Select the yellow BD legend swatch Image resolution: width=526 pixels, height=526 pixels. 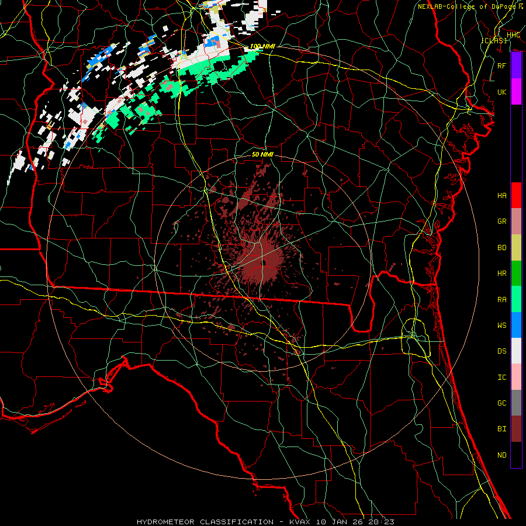(516, 248)
